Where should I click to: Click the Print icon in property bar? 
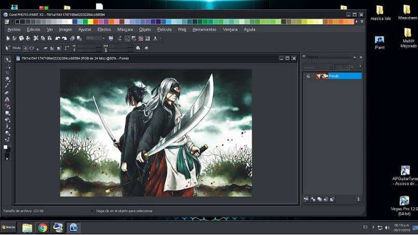coord(138,48)
